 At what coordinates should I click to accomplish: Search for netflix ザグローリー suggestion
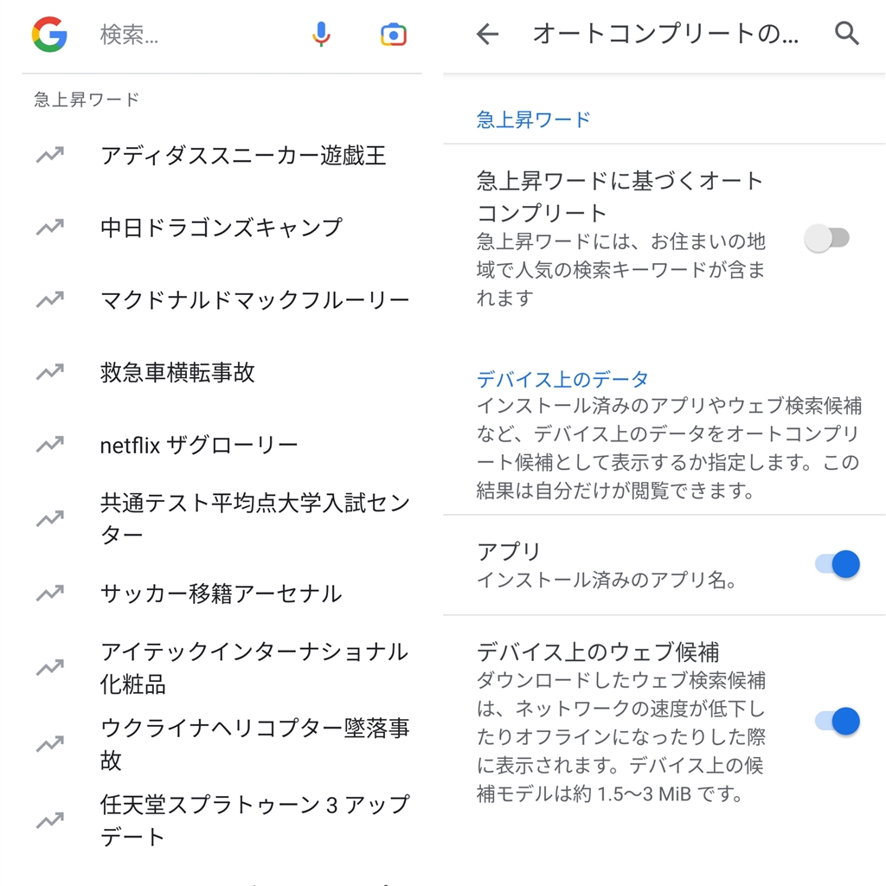pyautogui.click(x=199, y=446)
